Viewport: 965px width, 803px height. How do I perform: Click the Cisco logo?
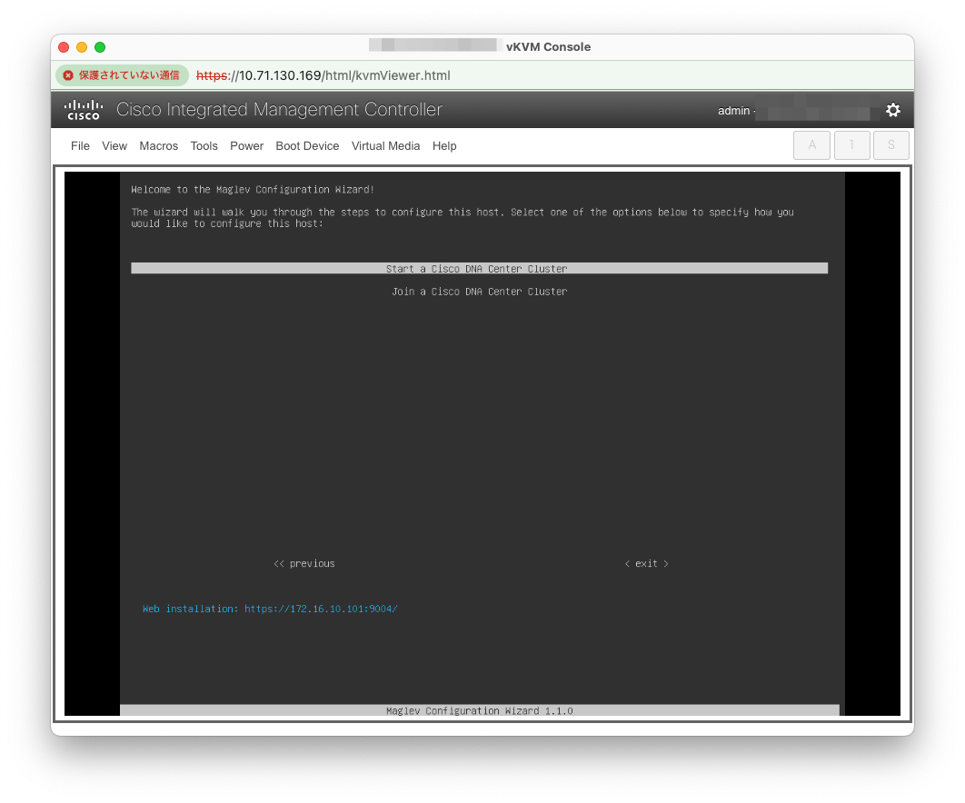(83, 110)
